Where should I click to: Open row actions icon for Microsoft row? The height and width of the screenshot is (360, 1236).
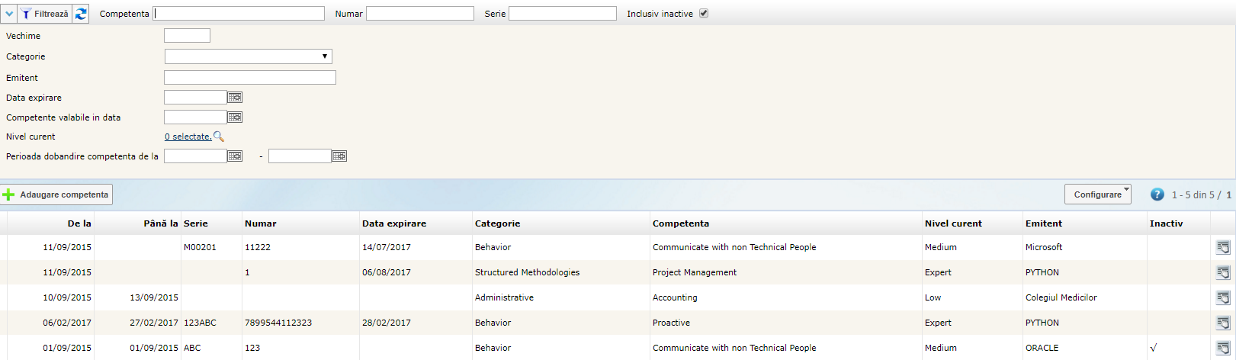coord(1222,247)
